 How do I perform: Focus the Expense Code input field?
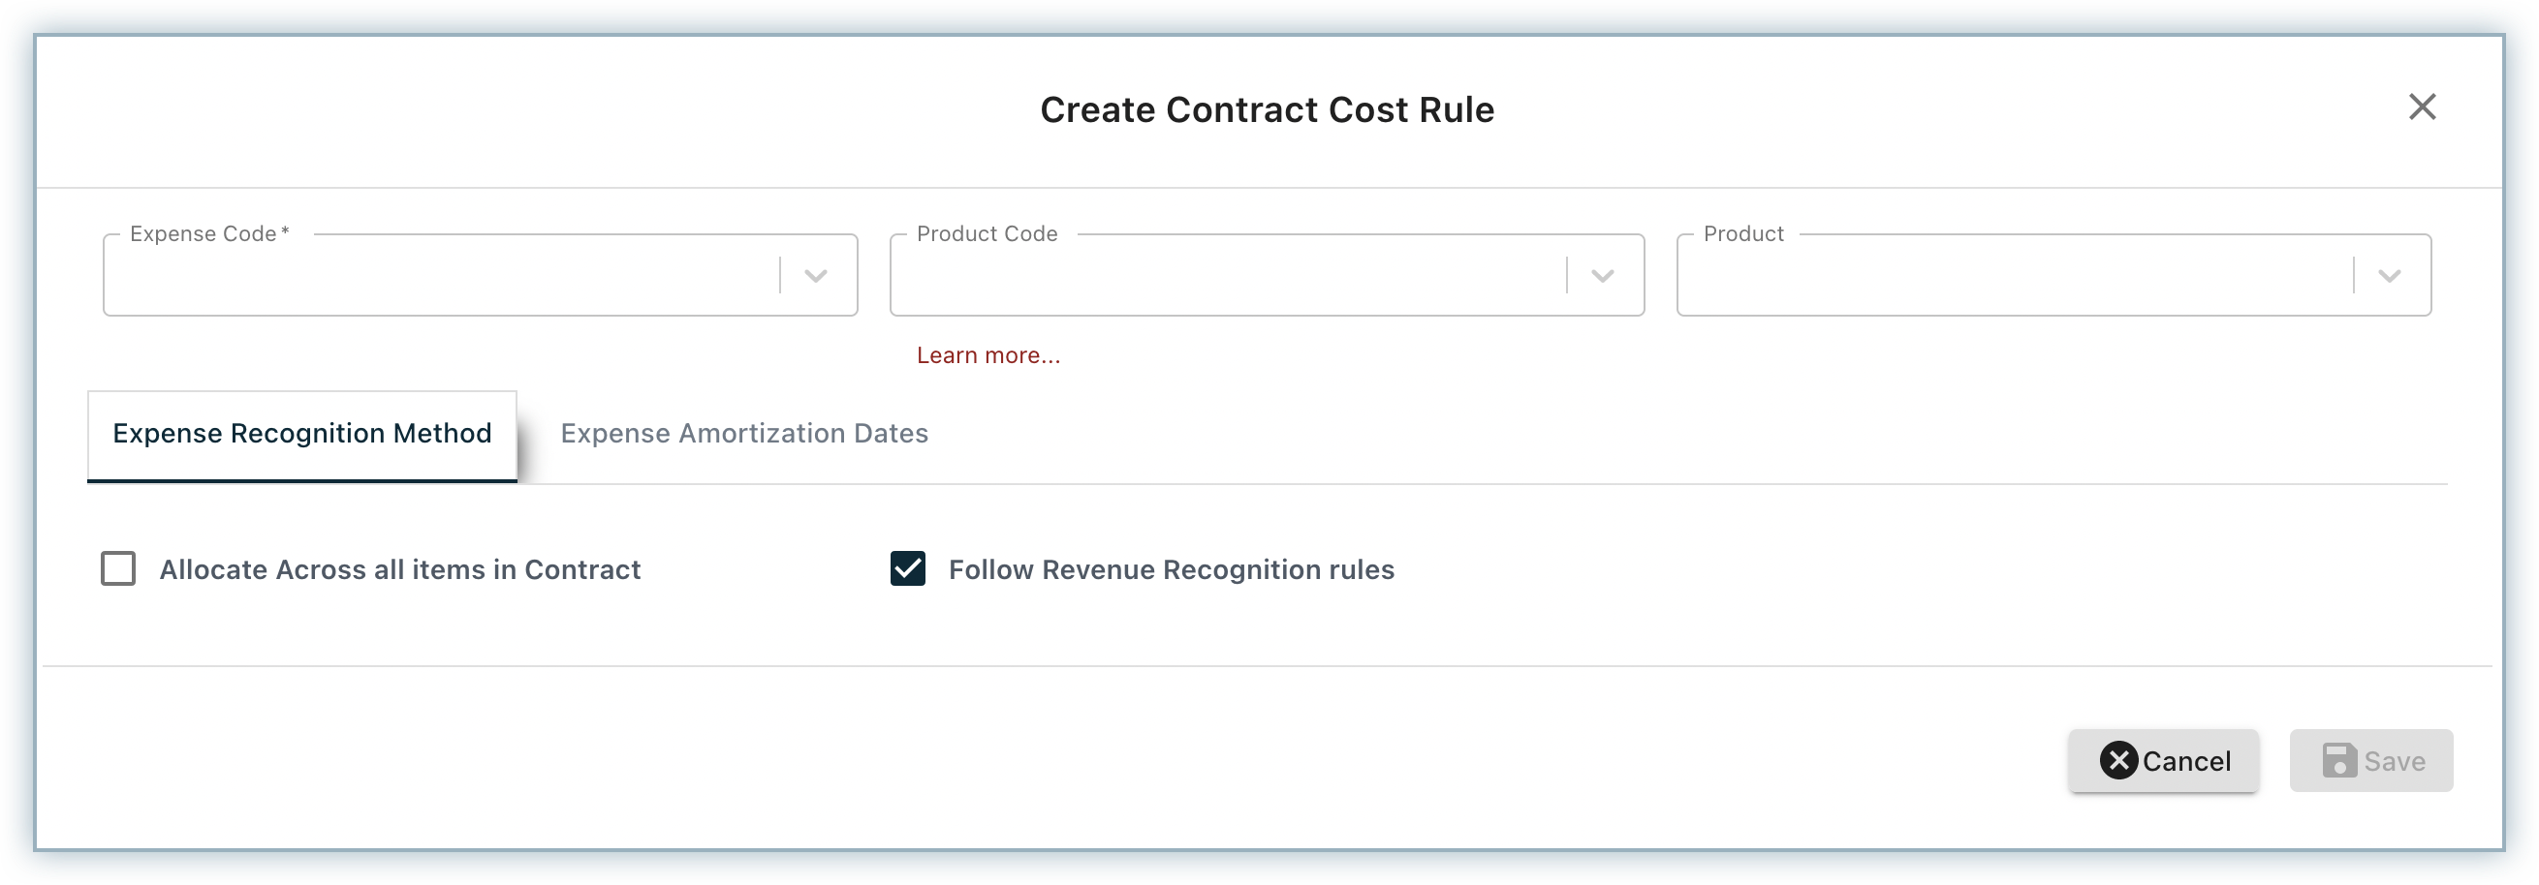pyautogui.click(x=441, y=275)
